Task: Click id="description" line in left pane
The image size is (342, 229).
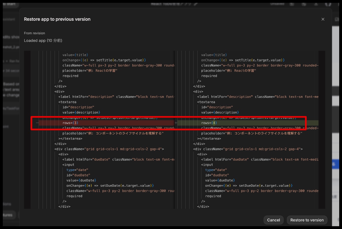Action: click(78, 107)
